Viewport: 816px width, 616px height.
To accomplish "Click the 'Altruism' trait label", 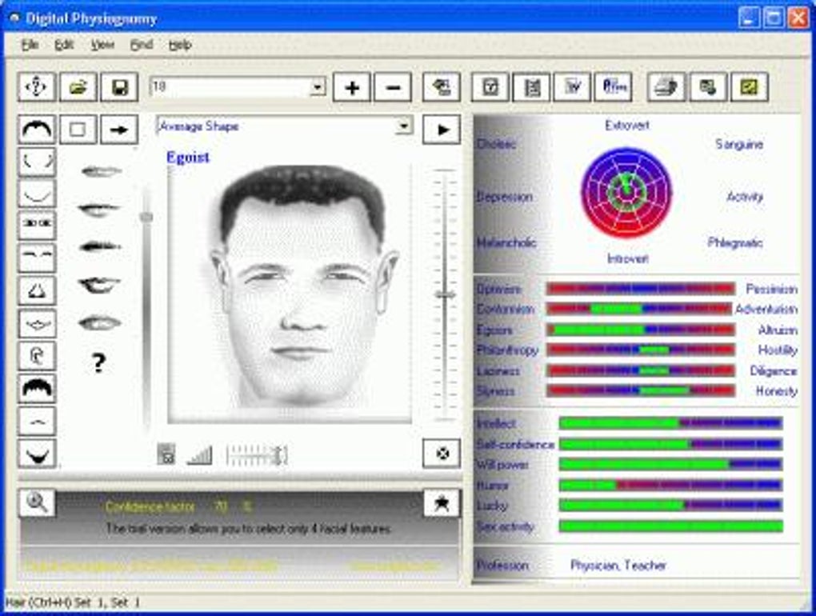I will 778,330.
